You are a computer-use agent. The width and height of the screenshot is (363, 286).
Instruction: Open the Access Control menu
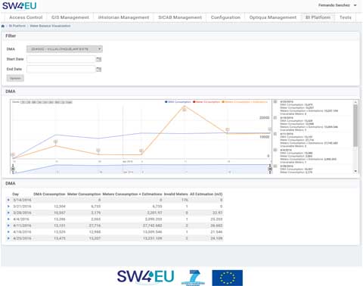pos(26,17)
